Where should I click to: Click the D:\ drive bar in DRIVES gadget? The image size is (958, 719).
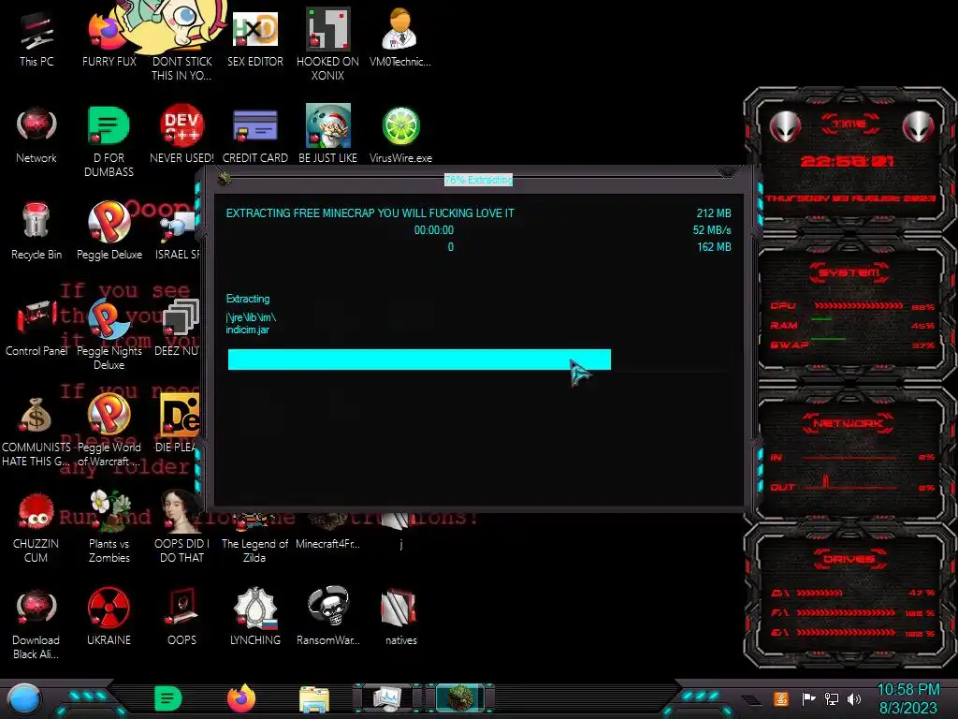(820, 593)
